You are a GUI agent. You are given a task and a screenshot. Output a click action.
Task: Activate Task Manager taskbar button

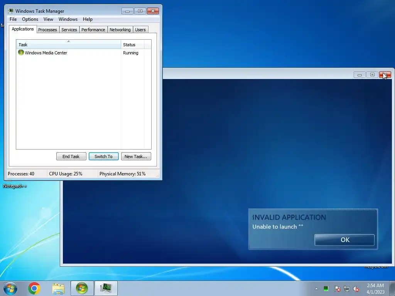click(106, 288)
